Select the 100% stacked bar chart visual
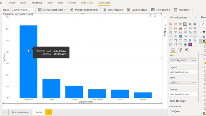206x116 pixels. point(190,24)
